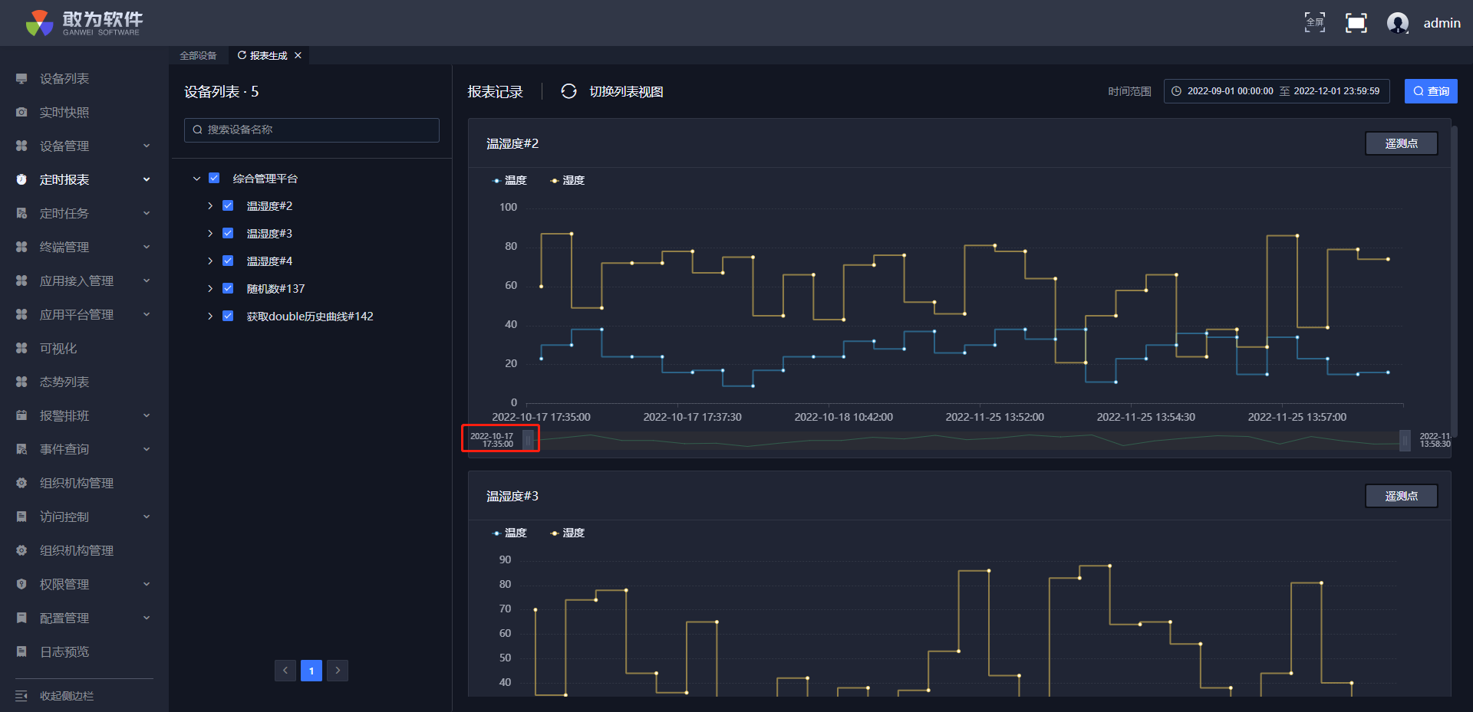Expand the 温湿度#3 tree node
The image size is (1473, 712).
210,234
